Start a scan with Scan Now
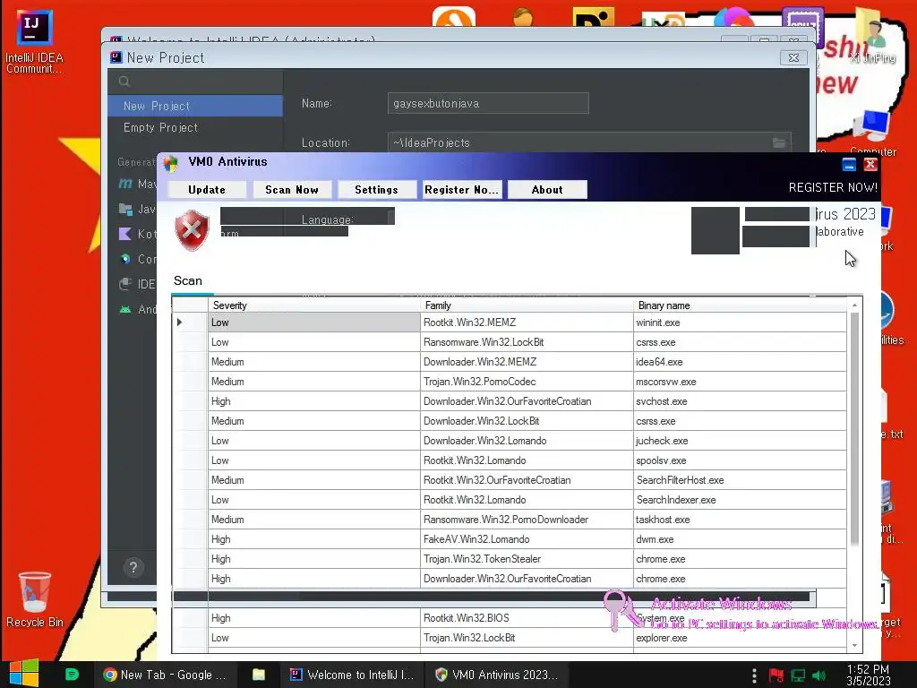 point(292,190)
